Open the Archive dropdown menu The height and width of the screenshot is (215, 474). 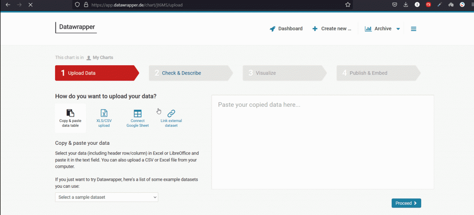click(382, 29)
